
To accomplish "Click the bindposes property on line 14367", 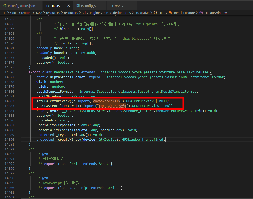I will (68, 29).
